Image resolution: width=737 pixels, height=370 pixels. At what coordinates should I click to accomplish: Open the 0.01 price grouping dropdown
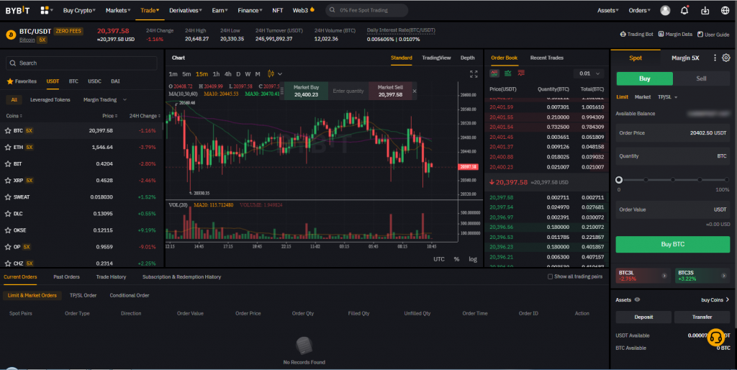point(589,73)
